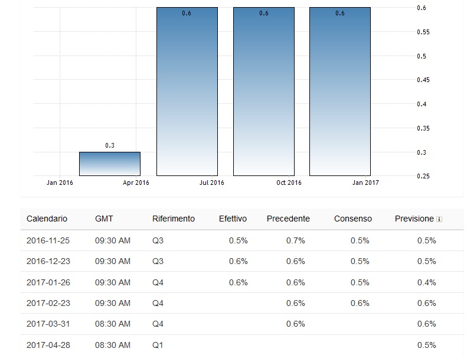Click the Consenso column header
The height and width of the screenshot is (355, 467).
[353, 219]
